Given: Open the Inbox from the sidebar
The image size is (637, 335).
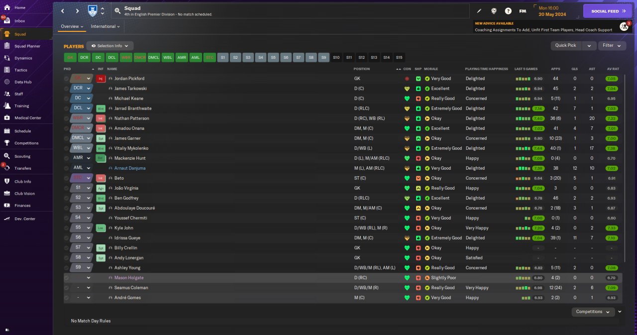Looking at the screenshot, I should 20,21.
